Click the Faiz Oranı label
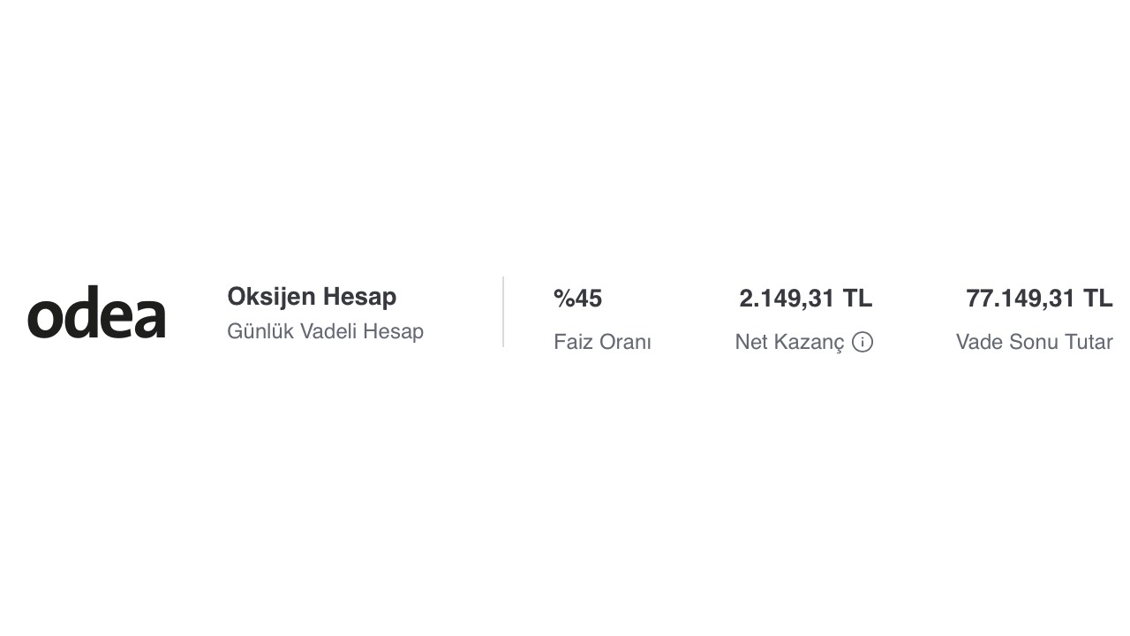This screenshot has height=636, width=1130. 602,342
